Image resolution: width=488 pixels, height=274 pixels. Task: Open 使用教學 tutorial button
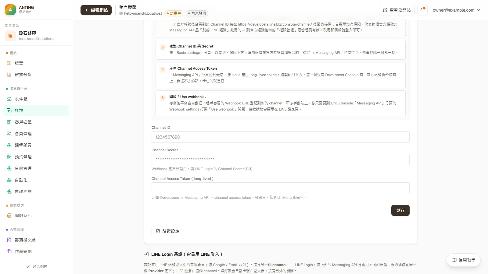(463, 260)
